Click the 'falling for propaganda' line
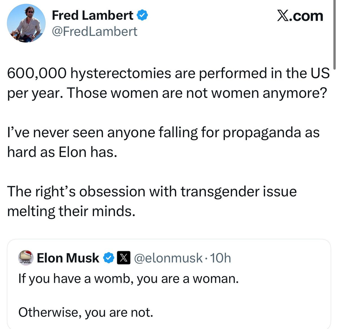338x329 pixels. pyautogui.click(x=163, y=132)
